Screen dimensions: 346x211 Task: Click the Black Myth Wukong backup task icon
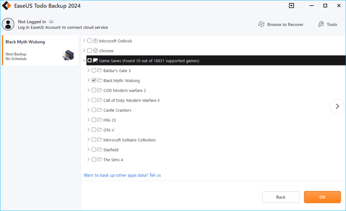[x=68, y=55]
